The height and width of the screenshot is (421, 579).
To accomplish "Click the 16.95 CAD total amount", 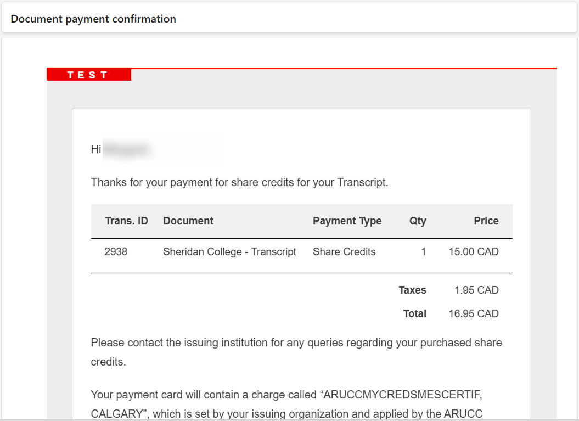I will click(474, 314).
